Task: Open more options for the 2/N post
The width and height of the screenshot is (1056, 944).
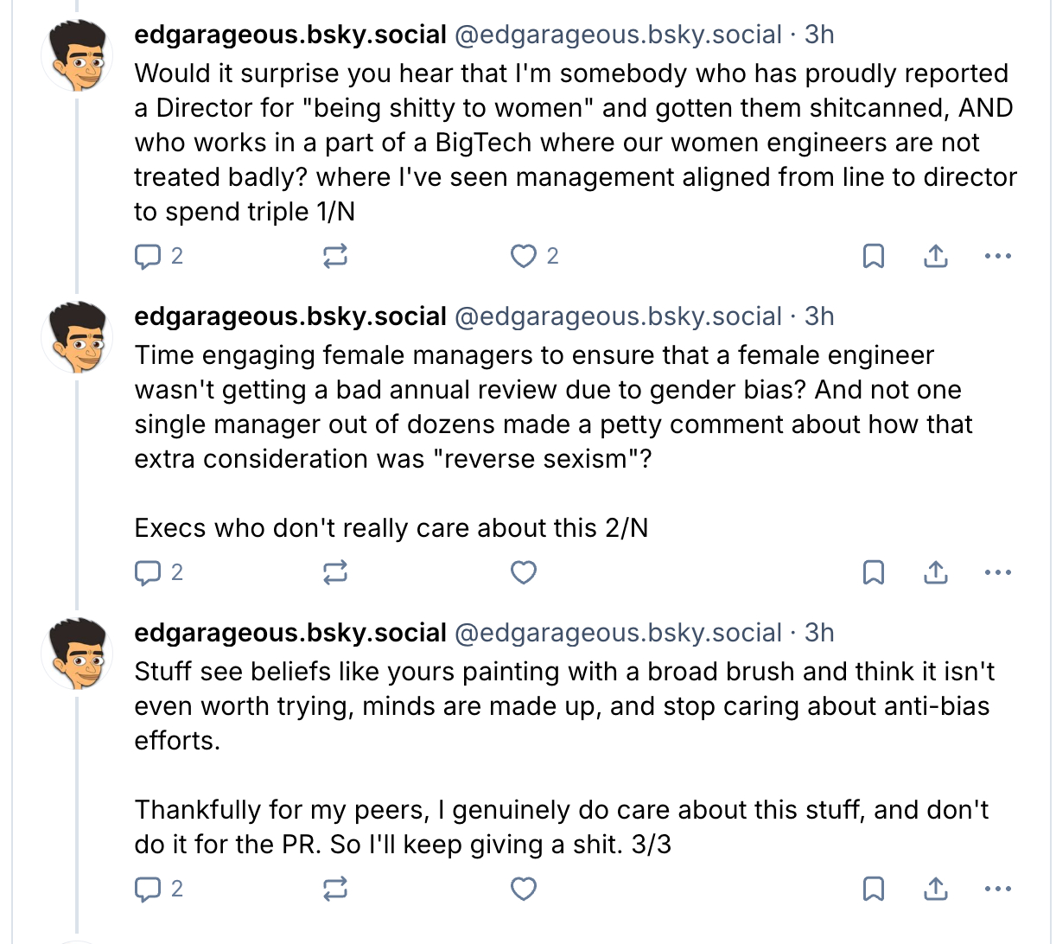Action: [998, 572]
